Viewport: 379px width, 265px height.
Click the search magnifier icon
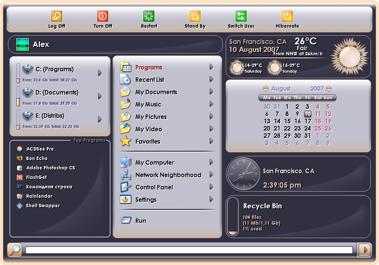pos(15,250)
